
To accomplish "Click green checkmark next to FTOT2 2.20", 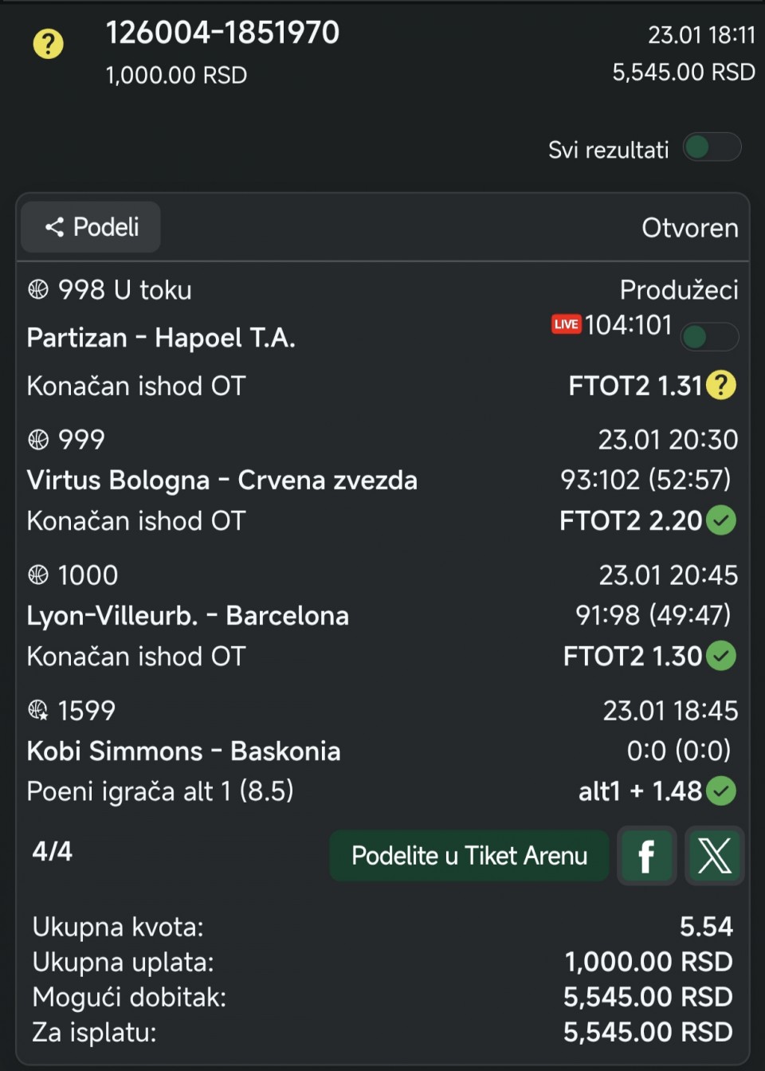I will click(x=721, y=521).
